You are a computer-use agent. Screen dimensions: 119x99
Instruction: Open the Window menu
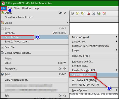(27, 8)
